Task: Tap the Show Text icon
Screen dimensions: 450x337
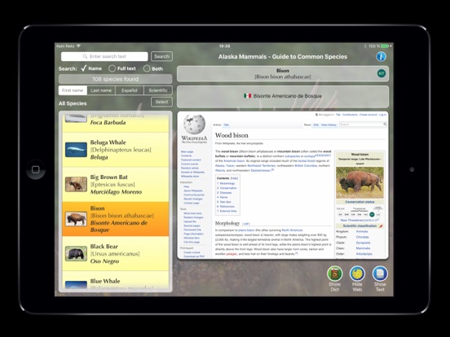Action: pyautogui.click(x=380, y=274)
